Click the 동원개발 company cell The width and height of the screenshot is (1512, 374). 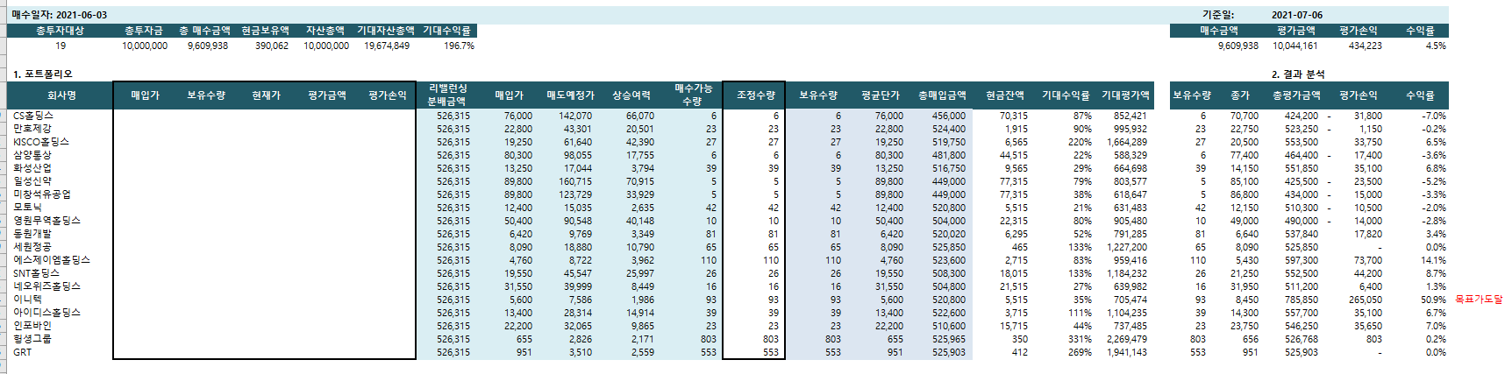click(32, 234)
